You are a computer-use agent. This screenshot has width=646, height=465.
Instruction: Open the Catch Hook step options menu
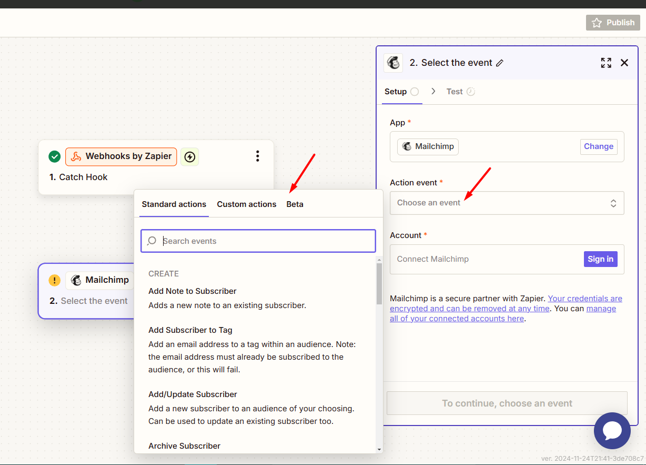tap(258, 156)
